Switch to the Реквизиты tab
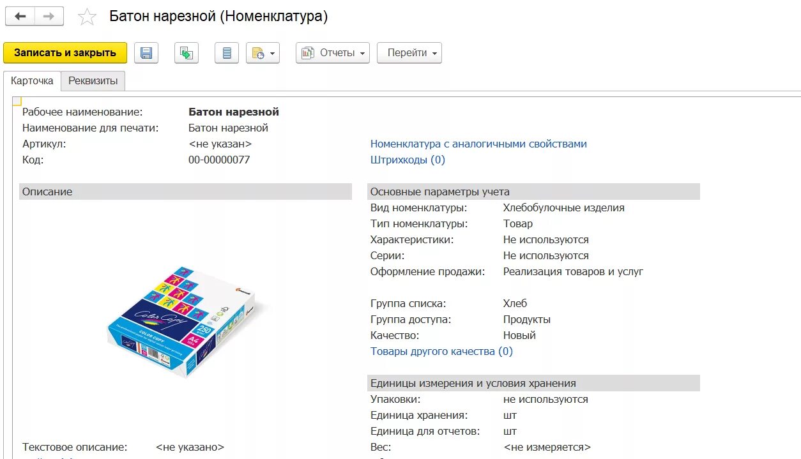This screenshot has height=459, width=801. point(93,81)
